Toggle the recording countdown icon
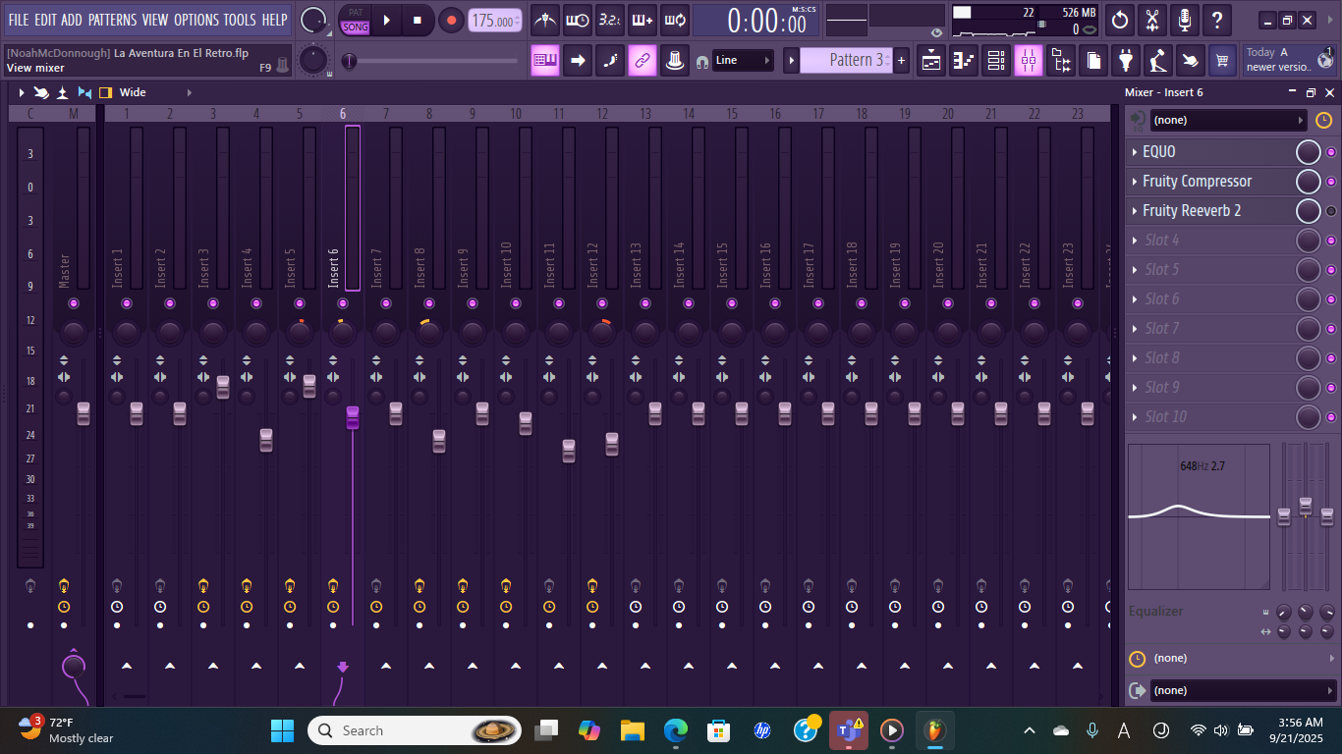This screenshot has width=1342, height=754. click(x=609, y=20)
